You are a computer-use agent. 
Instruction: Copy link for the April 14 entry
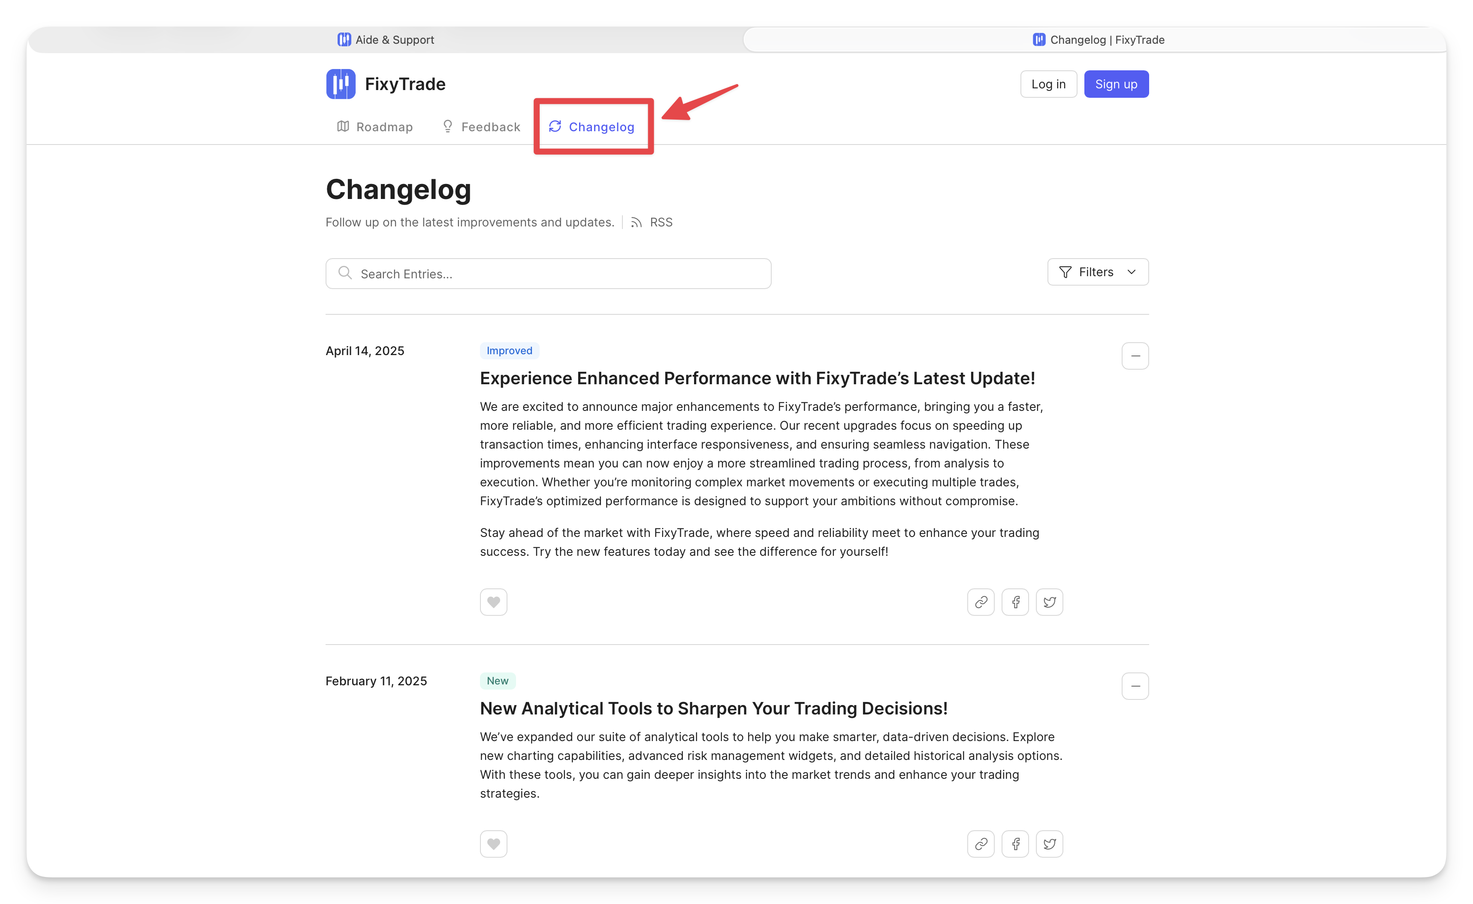point(980,602)
